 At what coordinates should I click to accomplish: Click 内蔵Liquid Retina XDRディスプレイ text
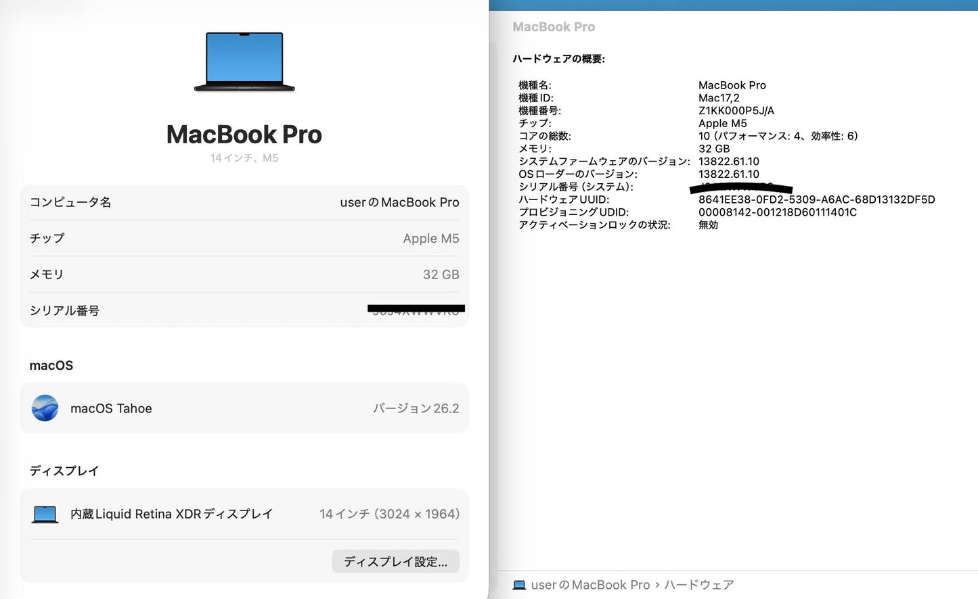coord(172,514)
